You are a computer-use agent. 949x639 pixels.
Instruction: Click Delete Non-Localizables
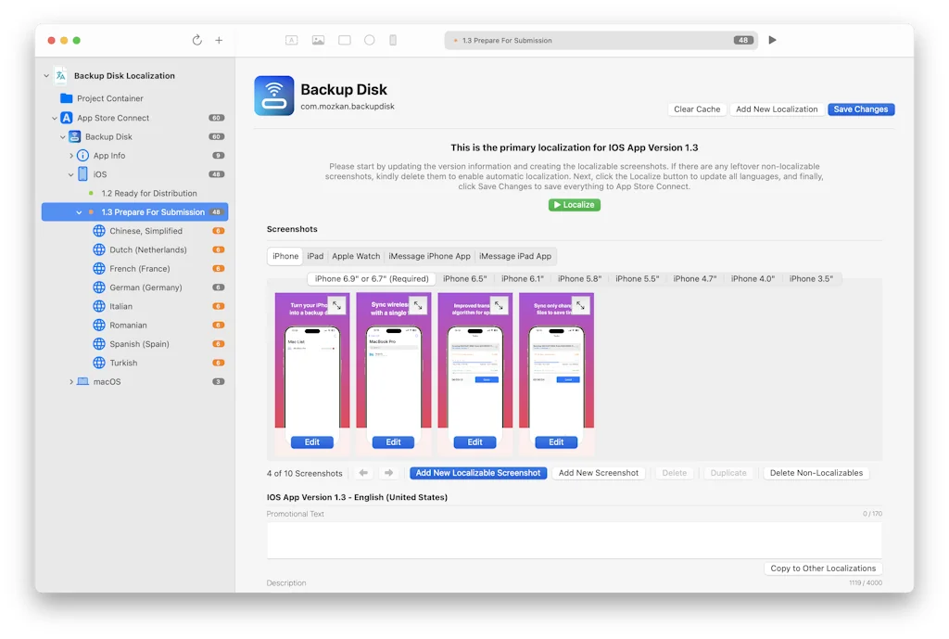click(x=816, y=473)
